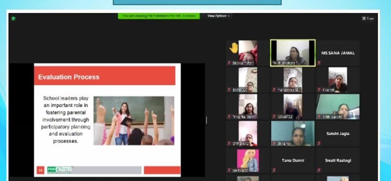Select the MS SANA JAMAL participant tile
This screenshot has height=181, width=391.
[338, 53]
